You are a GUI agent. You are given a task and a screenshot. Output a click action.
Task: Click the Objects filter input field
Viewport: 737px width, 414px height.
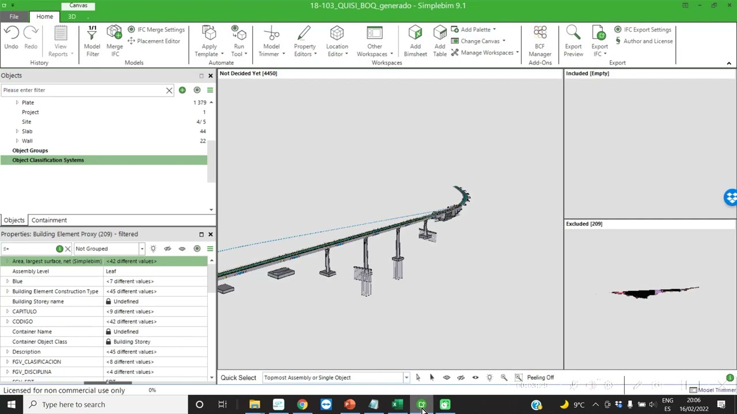pyautogui.click(x=83, y=90)
